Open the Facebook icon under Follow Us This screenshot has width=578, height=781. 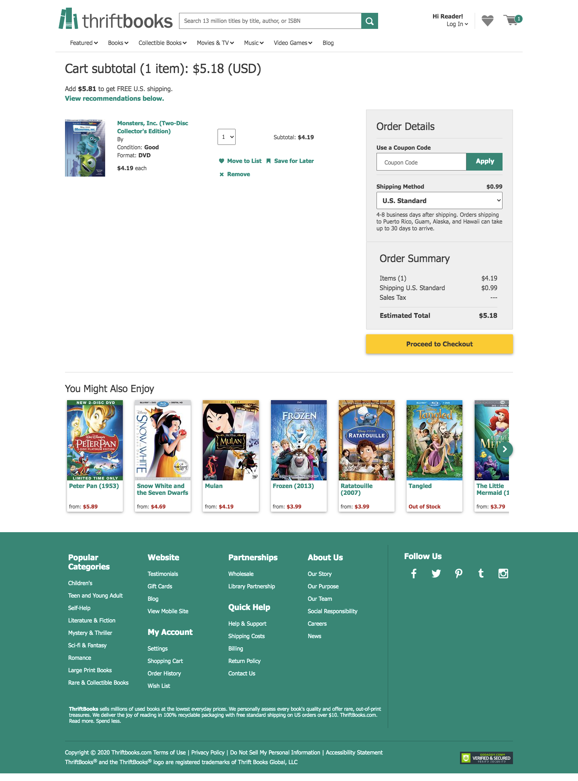tap(414, 574)
